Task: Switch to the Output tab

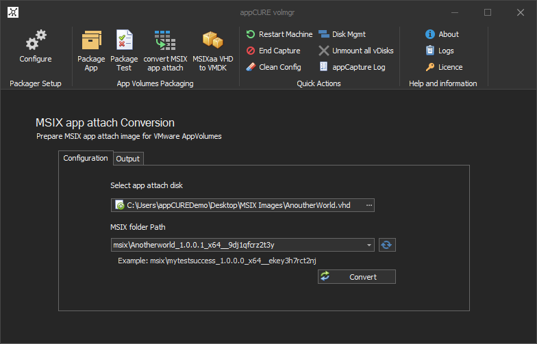Action: pyautogui.click(x=127, y=159)
